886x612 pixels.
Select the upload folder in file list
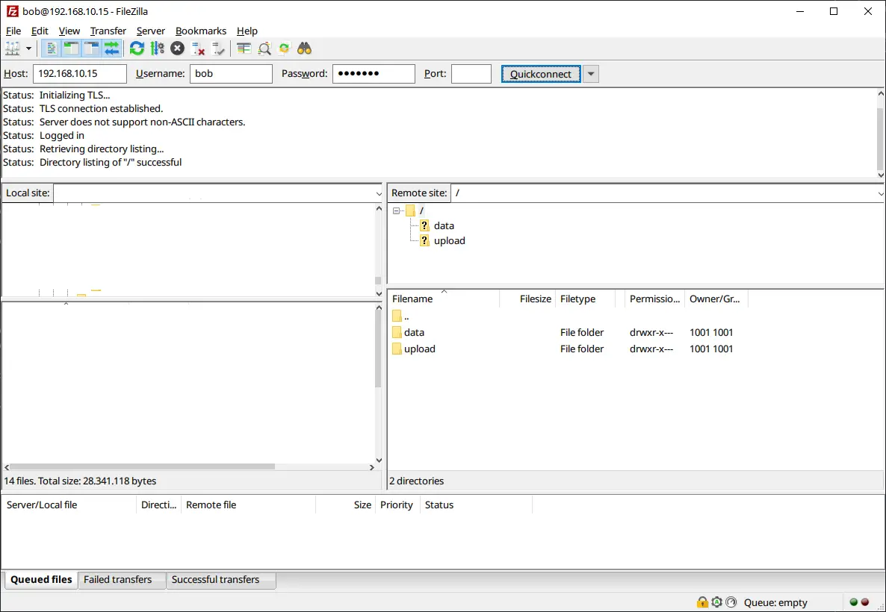click(419, 349)
